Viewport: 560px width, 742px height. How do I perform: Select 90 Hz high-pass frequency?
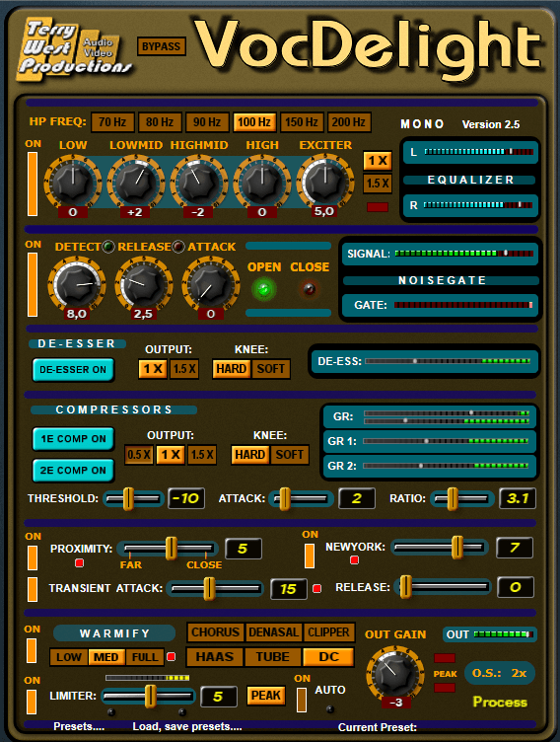click(207, 122)
